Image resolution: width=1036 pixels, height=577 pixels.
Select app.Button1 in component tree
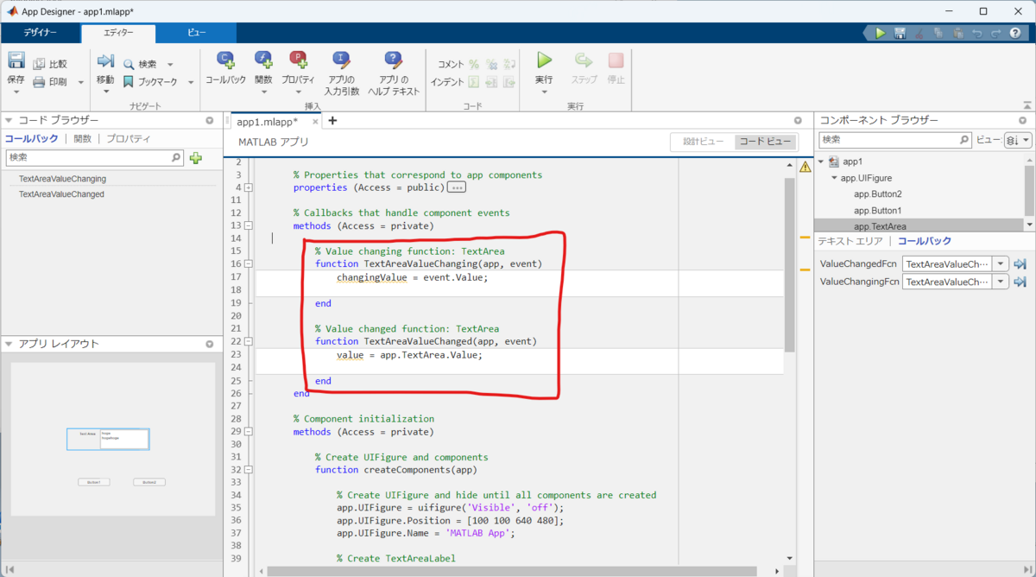(877, 210)
